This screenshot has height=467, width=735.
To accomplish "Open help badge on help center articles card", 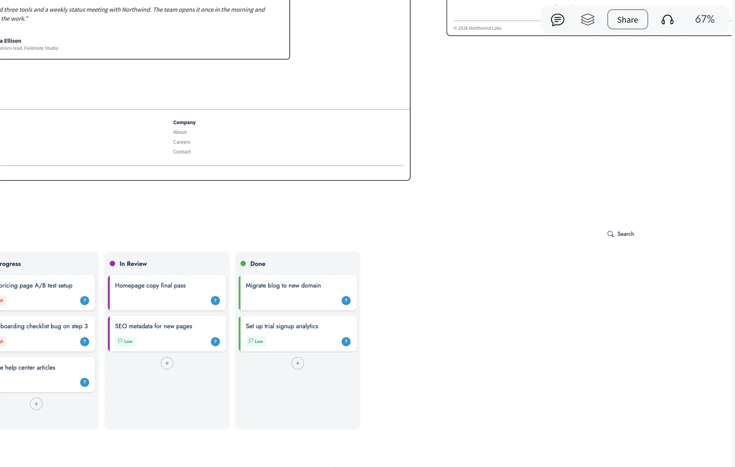I will pyautogui.click(x=85, y=383).
